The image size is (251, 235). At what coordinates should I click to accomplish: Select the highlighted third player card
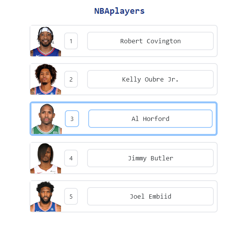(124, 119)
